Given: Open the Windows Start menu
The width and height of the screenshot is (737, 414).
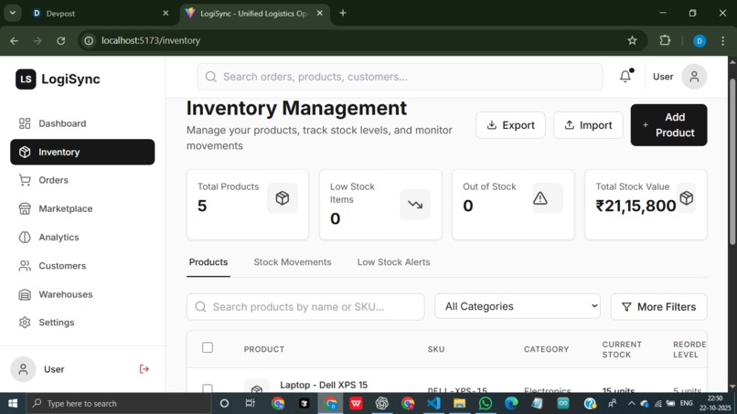Looking at the screenshot, I should 13,403.
